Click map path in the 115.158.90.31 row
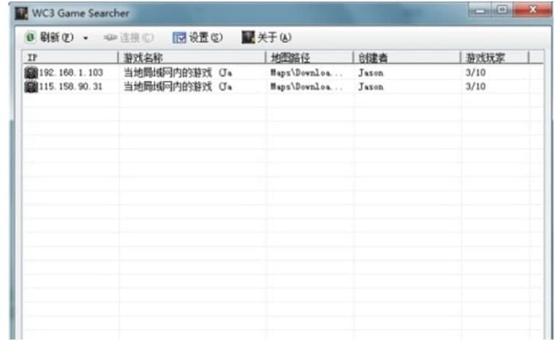 (307, 87)
